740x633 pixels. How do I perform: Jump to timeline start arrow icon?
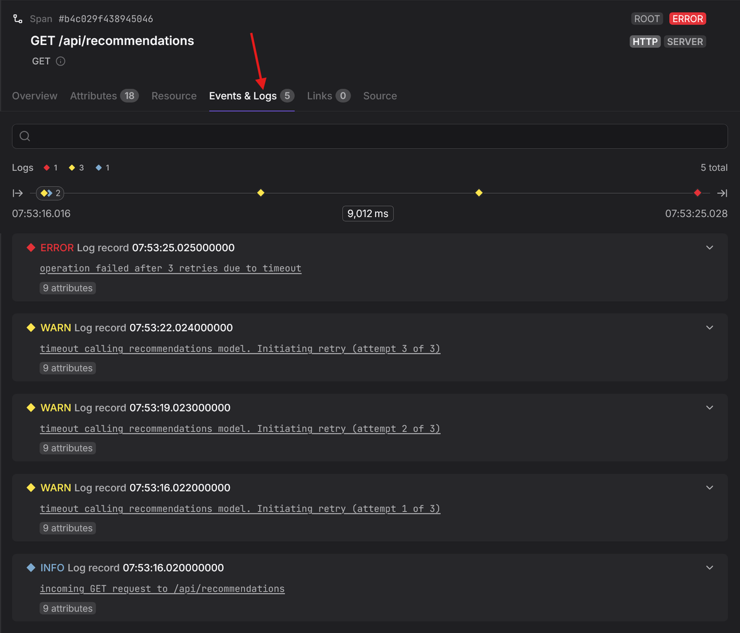point(18,193)
